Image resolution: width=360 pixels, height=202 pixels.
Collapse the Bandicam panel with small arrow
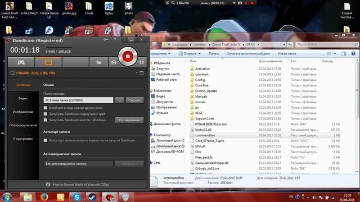click(x=137, y=73)
